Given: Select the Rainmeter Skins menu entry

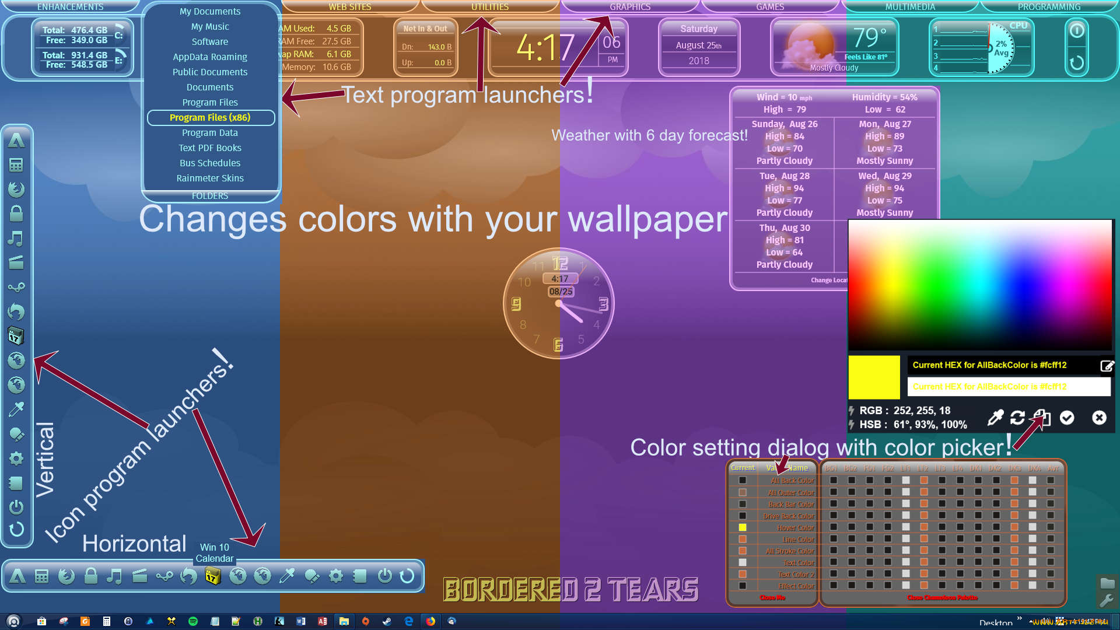Looking at the screenshot, I should 210,178.
